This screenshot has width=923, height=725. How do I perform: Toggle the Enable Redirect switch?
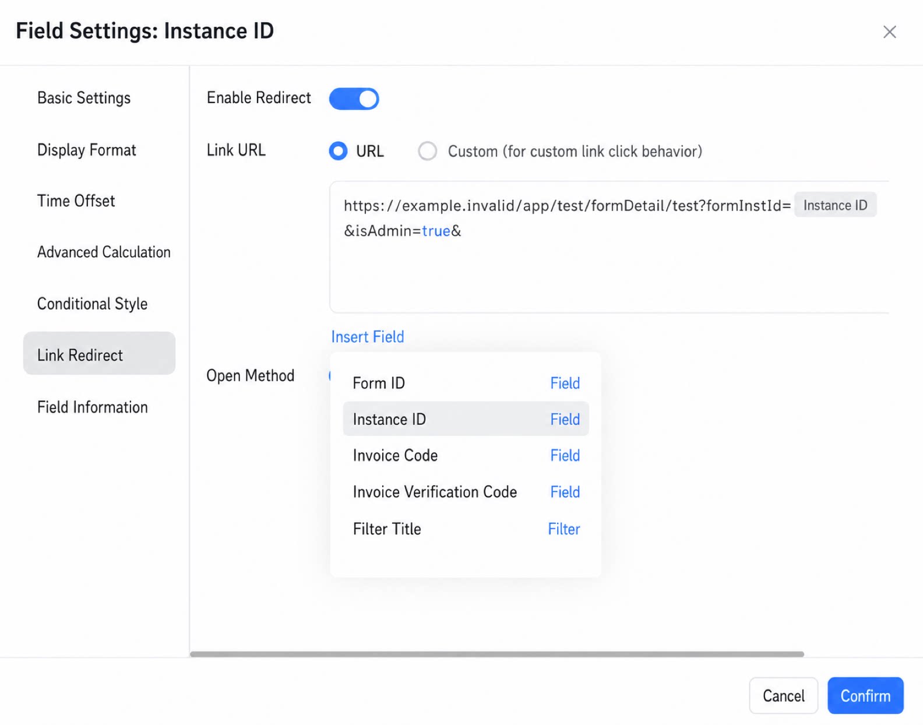click(354, 98)
